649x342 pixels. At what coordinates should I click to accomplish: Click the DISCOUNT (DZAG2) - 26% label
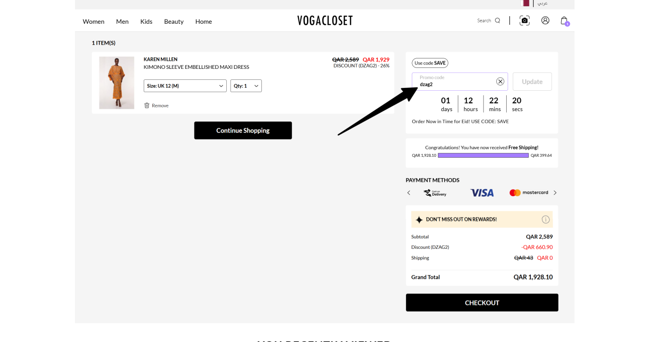click(x=362, y=66)
